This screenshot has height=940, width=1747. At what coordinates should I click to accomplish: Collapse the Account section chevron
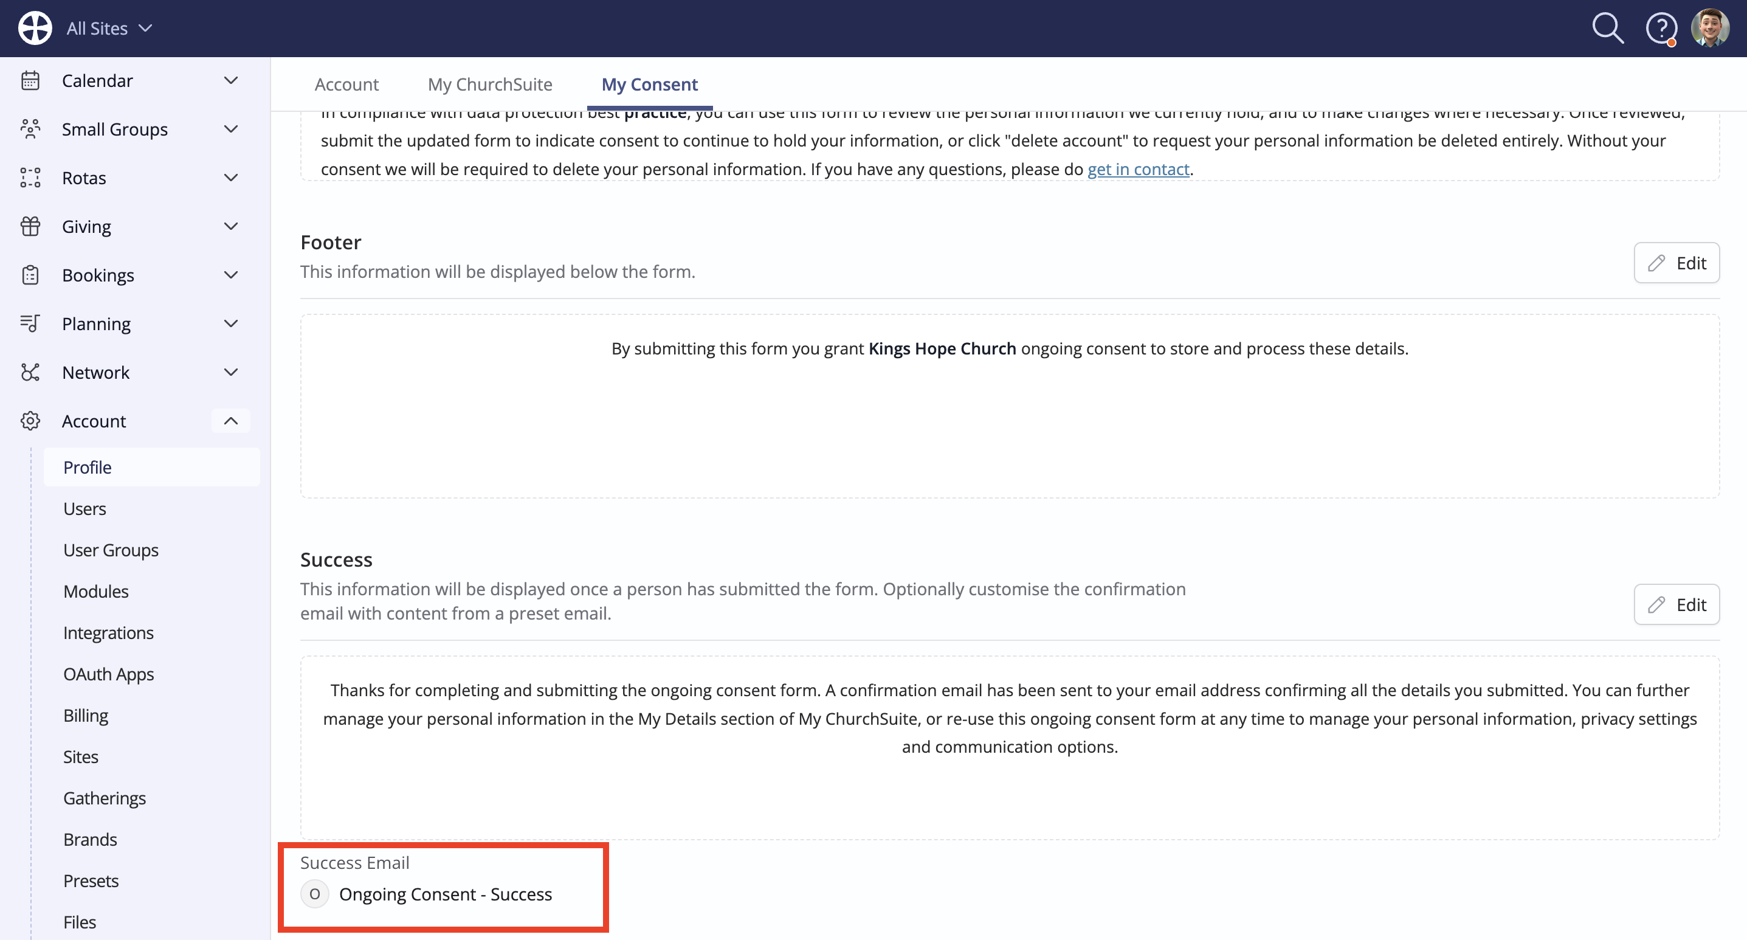tap(230, 421)
